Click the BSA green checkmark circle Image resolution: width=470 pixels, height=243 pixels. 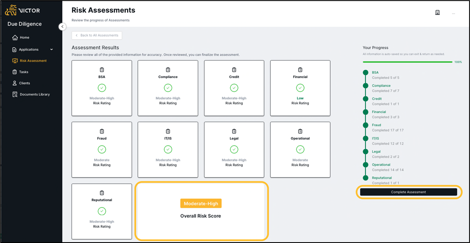[x=102, y=88]
